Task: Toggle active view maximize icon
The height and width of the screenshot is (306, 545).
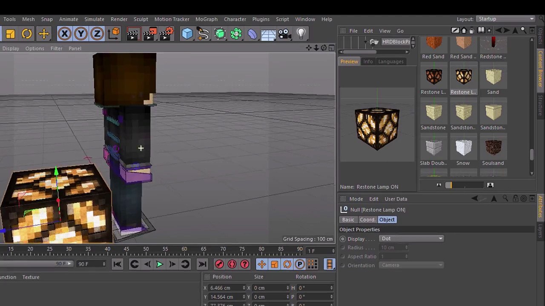Action: 331,48
